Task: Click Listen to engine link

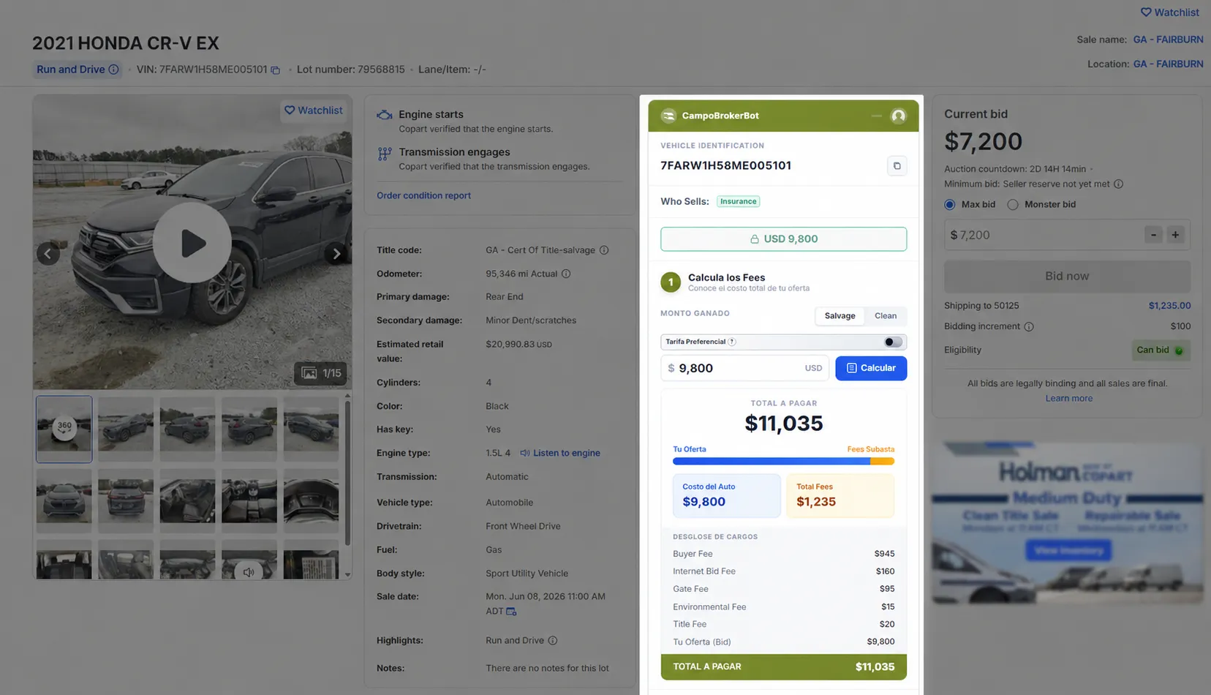Action: pyautogui.click(x=560, y=453)
